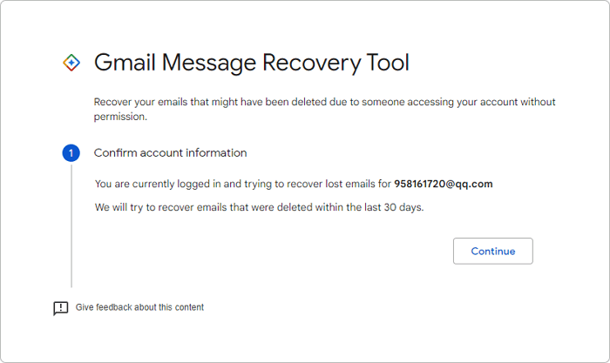This screenshot has width=610, height=363.
Task: Click the feedback exclamation speech-bubble icon
Action: click(61, 308)
